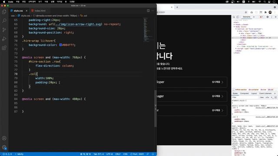Viewport: 278px width, 156px height.
Task: Toggle .cls class editor button
Action: tap(267, 97)
